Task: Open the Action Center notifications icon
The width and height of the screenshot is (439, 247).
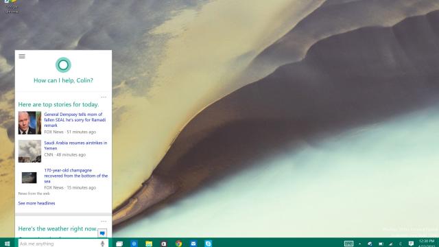Action: 411,244
